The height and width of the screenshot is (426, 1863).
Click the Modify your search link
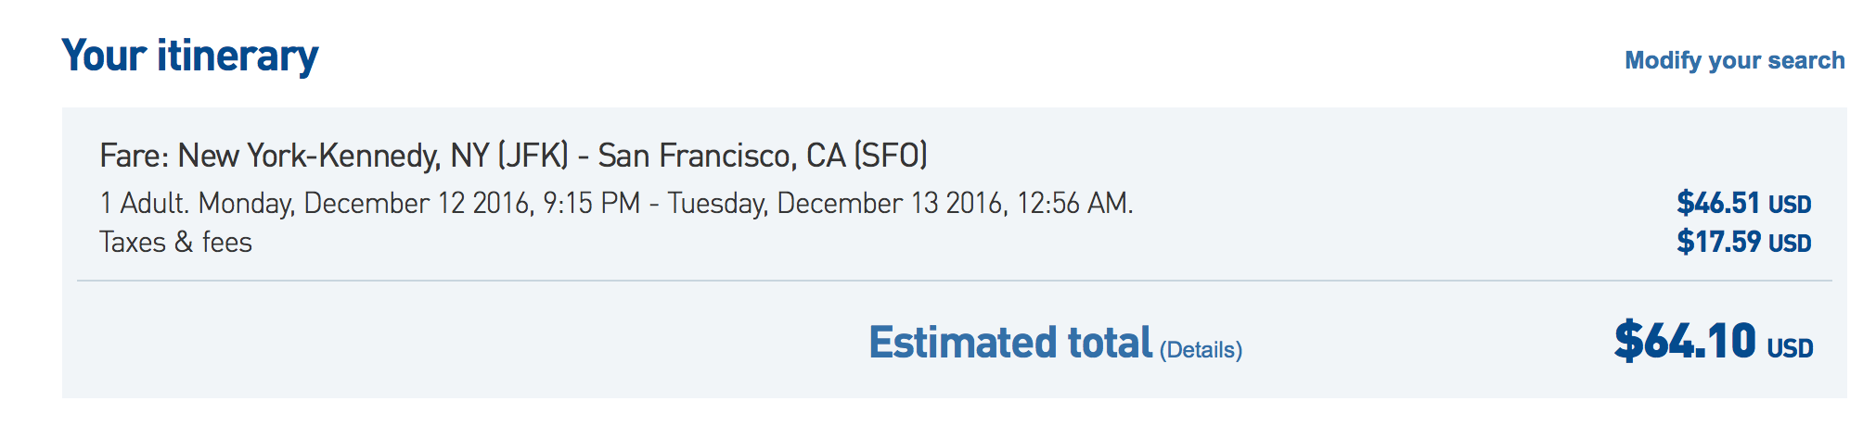[x=1734, y=61]
